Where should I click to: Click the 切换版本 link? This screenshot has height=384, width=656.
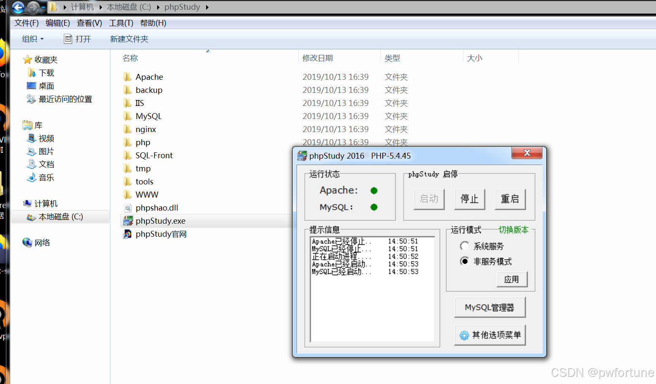pyautogui.click(x=514, y=230)
